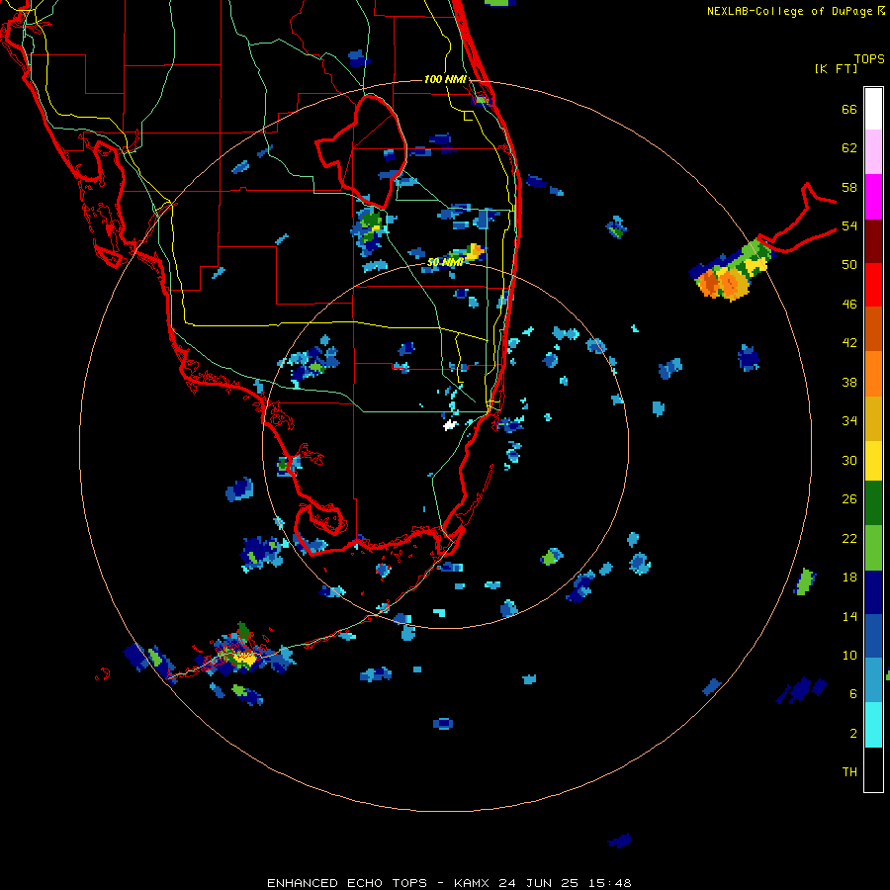Click the gold legend swatch
The height and width of the screenshot is (890, 890).
click(x=873, y=418)
